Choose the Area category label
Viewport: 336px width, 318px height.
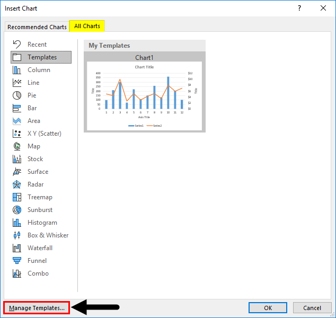tap(34, 121)
